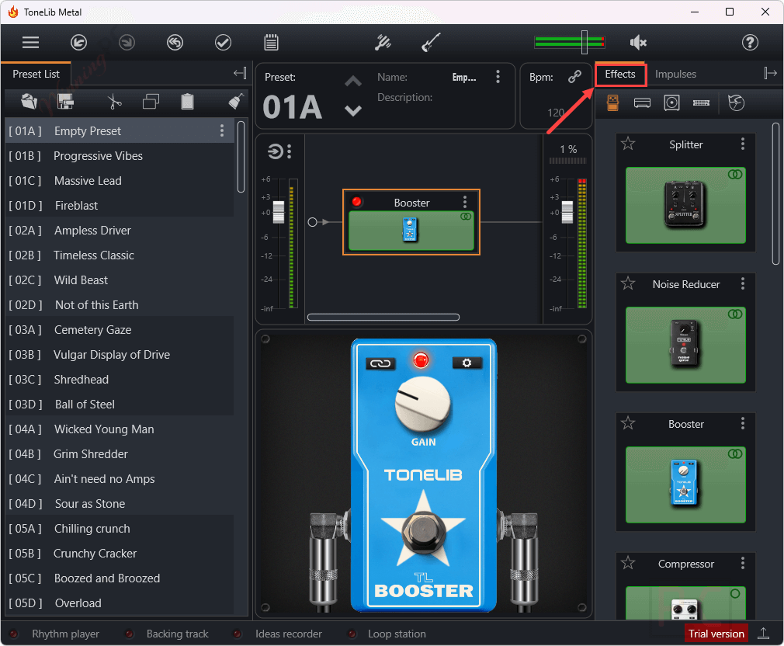Click upload arrow icon in status bar
The image size is (784, 646).
click(764, 634)
